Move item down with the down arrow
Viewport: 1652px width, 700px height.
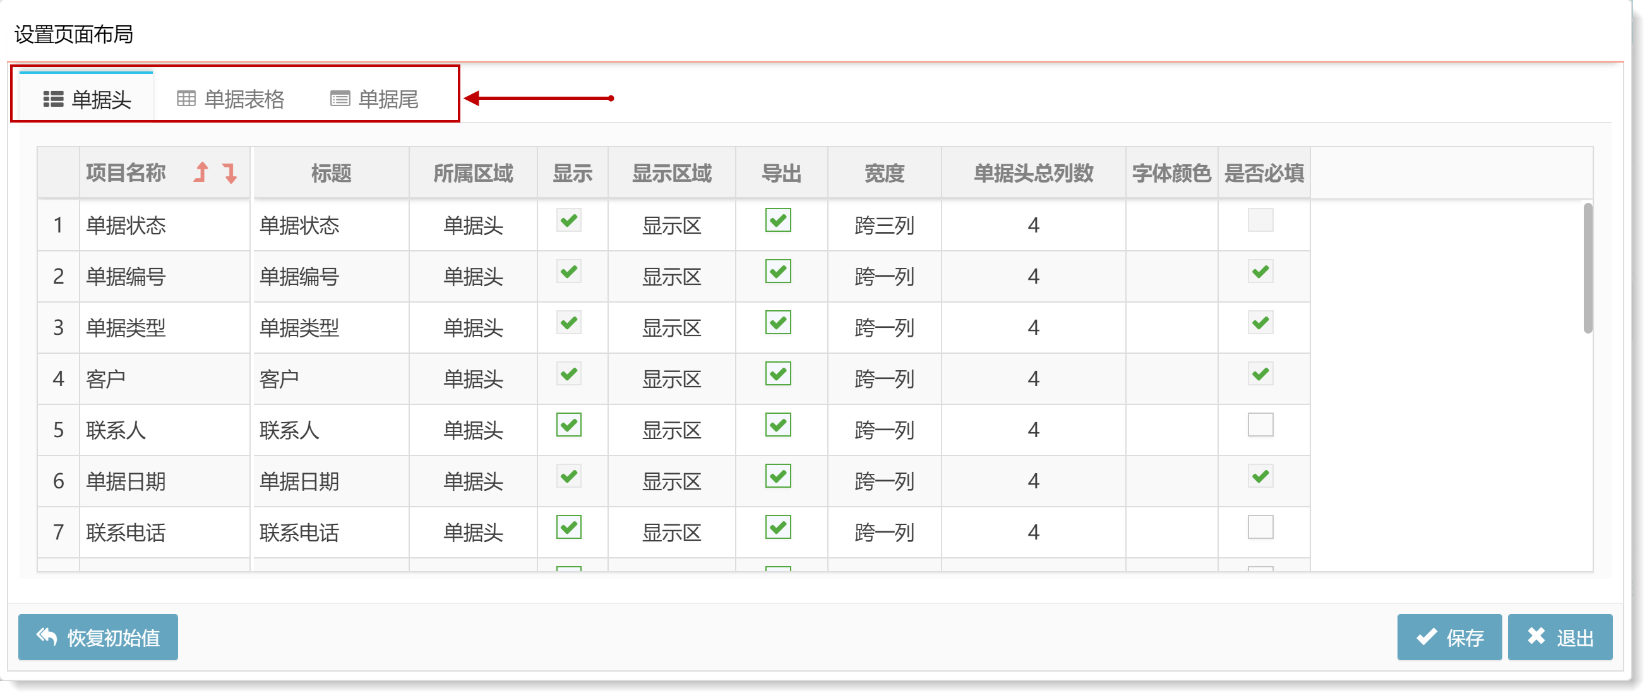(x=230, y=172)
